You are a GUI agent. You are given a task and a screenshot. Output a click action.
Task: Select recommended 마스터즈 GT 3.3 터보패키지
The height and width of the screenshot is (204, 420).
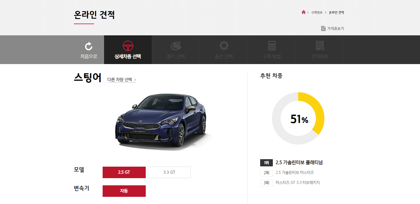(298, 183)
